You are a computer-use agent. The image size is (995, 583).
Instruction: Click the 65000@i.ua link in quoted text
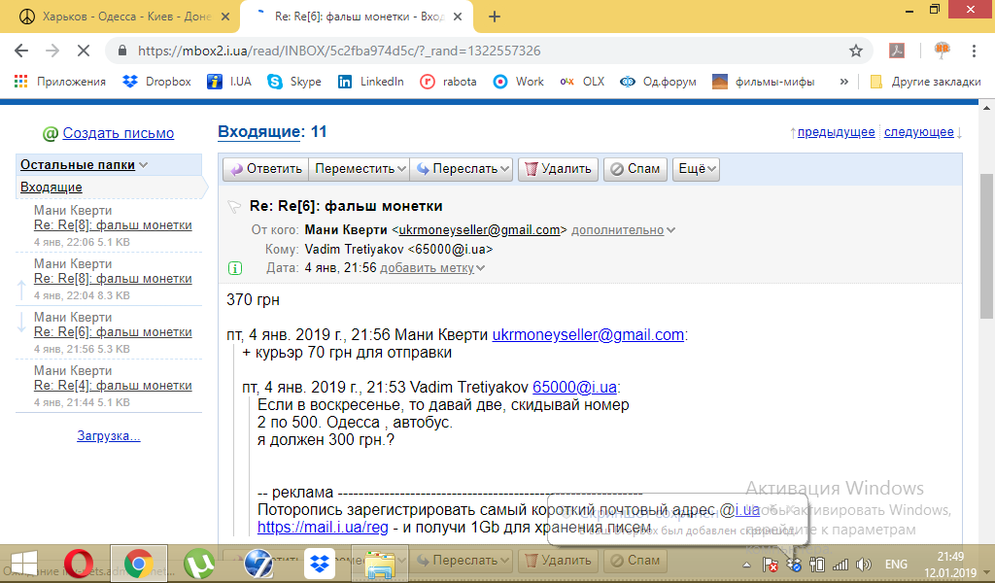point(574,388)
